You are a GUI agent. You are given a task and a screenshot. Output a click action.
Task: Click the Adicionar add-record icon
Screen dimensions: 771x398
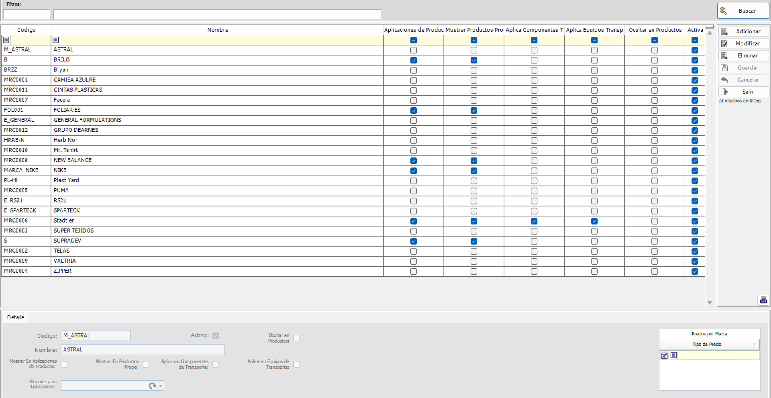click(725, 31)
